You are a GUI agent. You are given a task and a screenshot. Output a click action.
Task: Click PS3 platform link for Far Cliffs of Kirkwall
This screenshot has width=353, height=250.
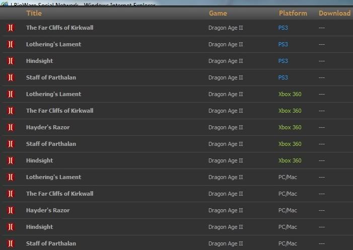point(283,28)
